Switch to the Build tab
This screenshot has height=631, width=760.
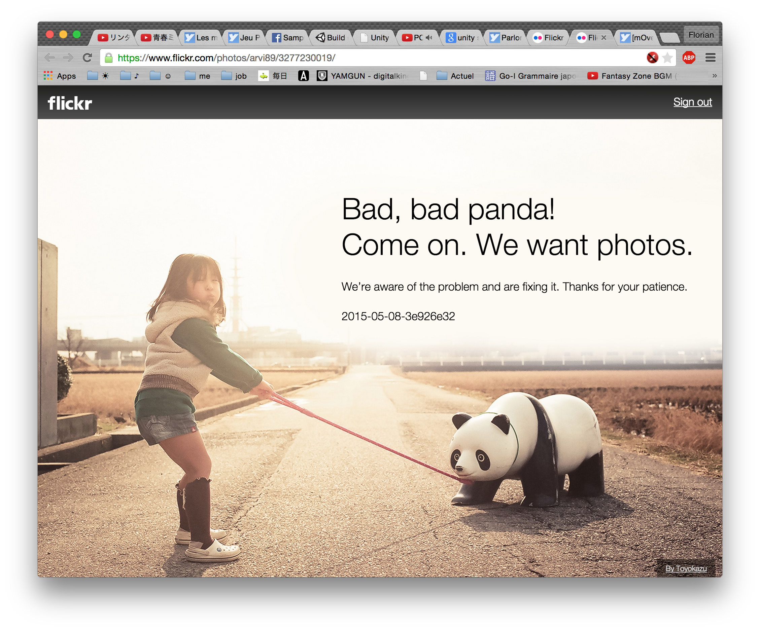click(331, 38)
